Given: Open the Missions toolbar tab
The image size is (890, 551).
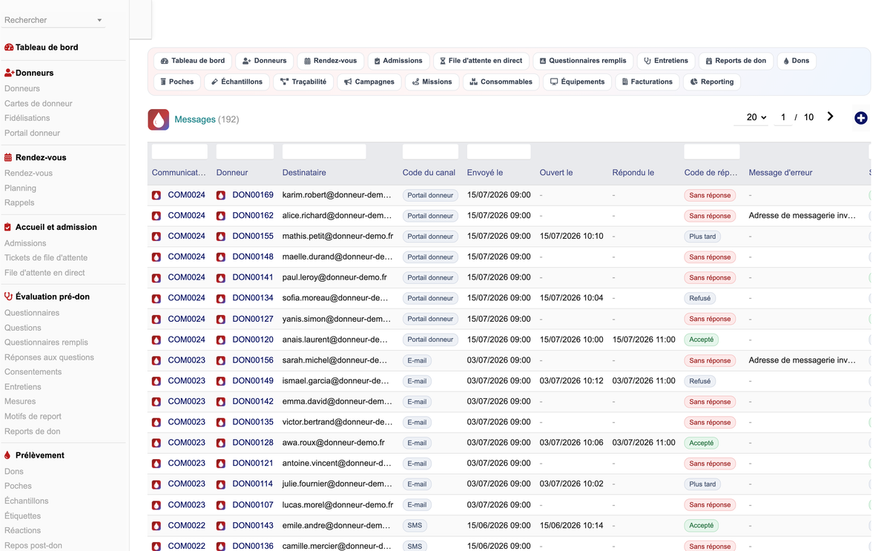Looking at the screenshot, I should coord(432,82).
